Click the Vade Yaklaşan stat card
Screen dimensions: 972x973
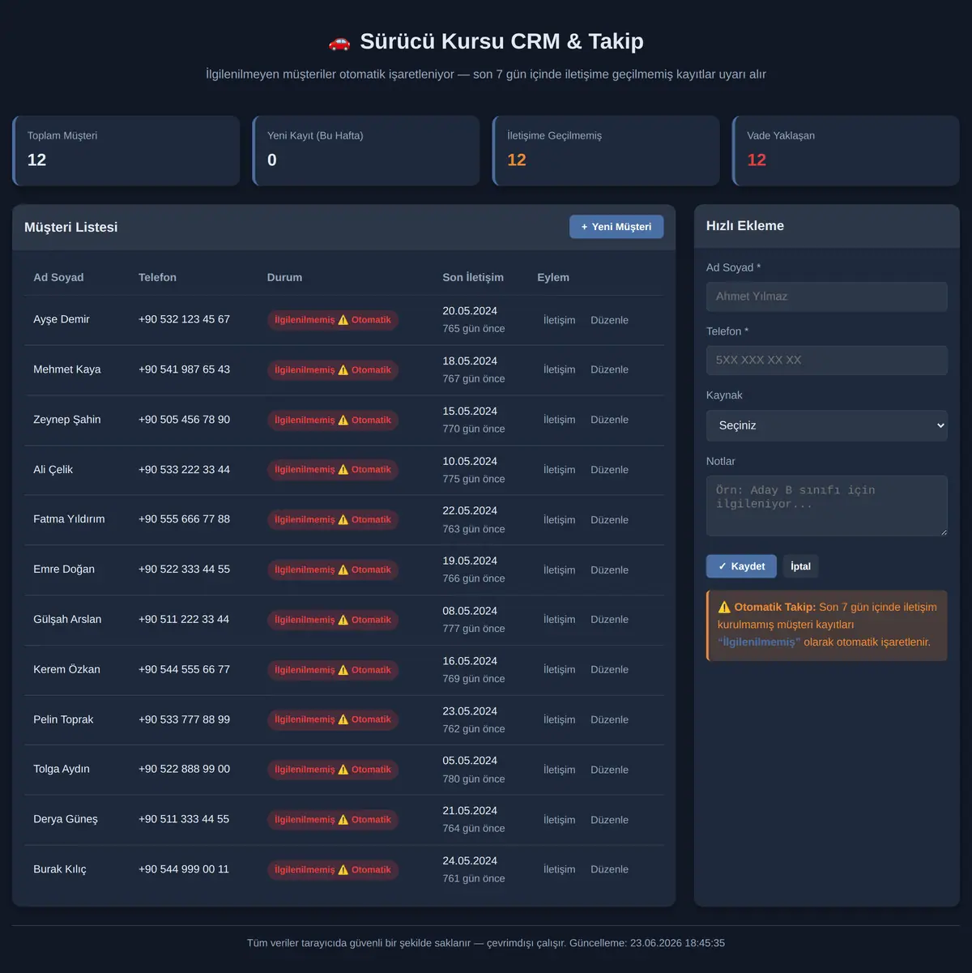point(846,151)
